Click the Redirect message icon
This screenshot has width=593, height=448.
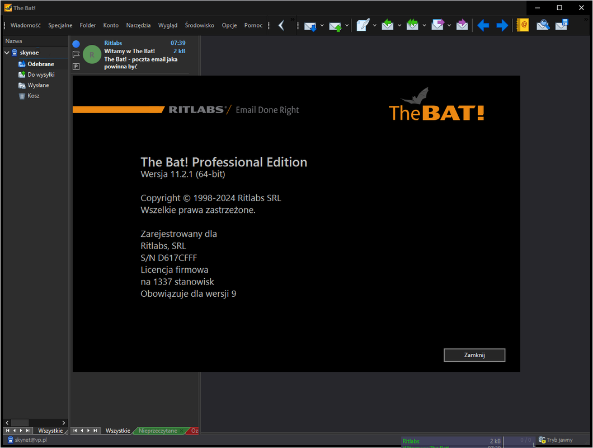462,25
